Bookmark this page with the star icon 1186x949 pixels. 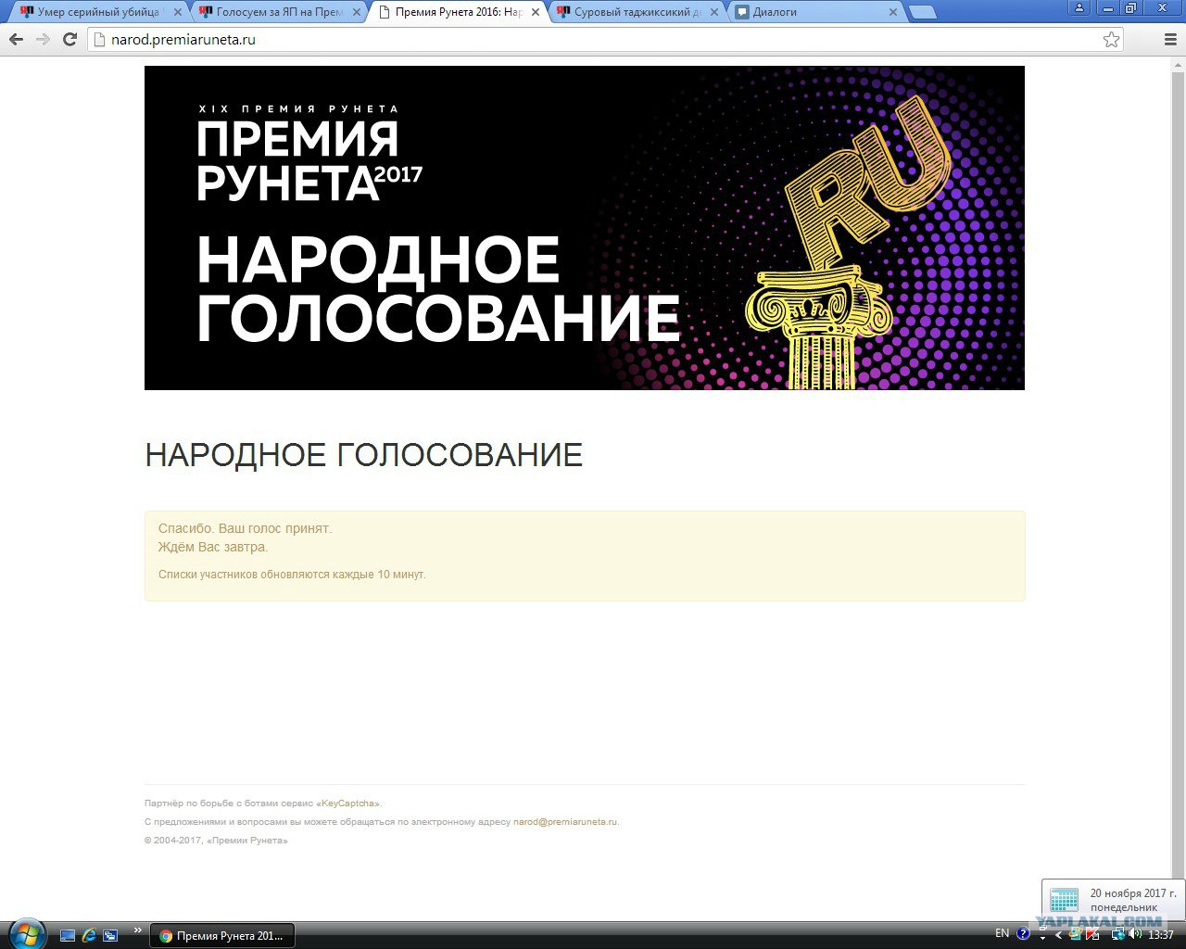pos(1111,40)
